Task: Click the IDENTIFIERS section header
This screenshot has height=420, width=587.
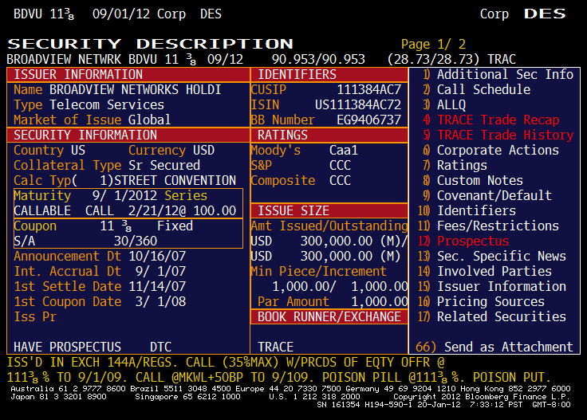Action: [x=329, y=74]
